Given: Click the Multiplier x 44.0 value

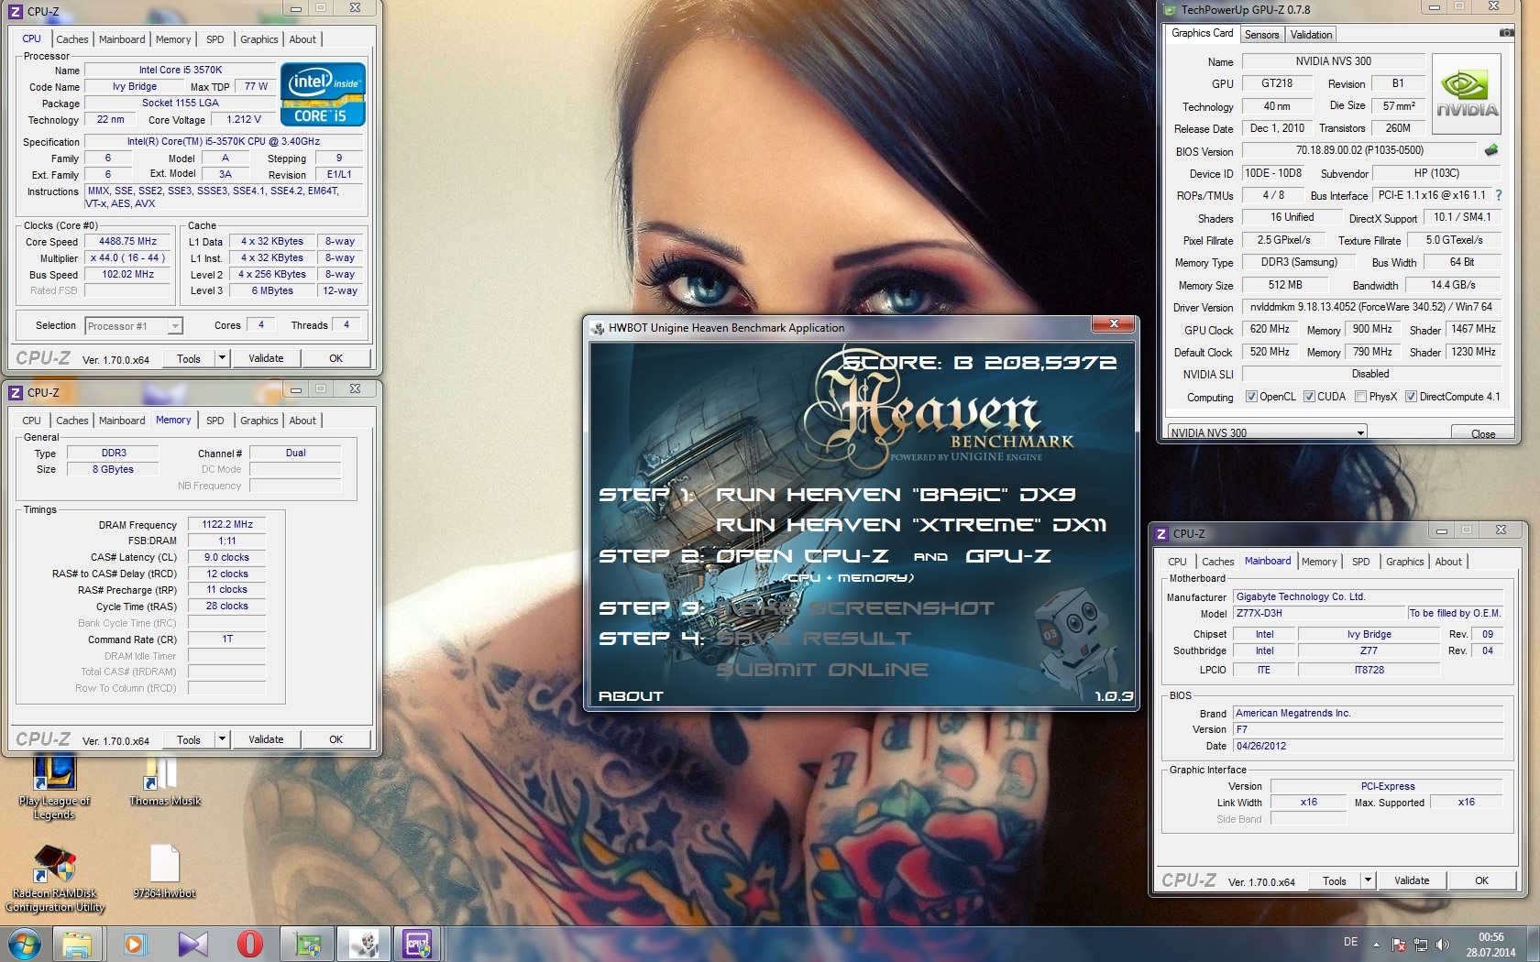Looking at the screenshot, I should click(128, 258).
